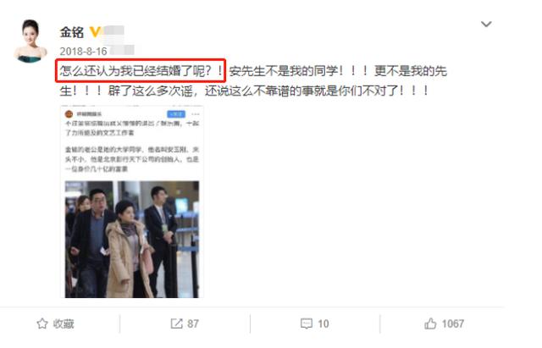Click the blue follow button in attached image
The width and height of the screenshot is (542, 348).
pyautogui.click(x=176, y=114)
